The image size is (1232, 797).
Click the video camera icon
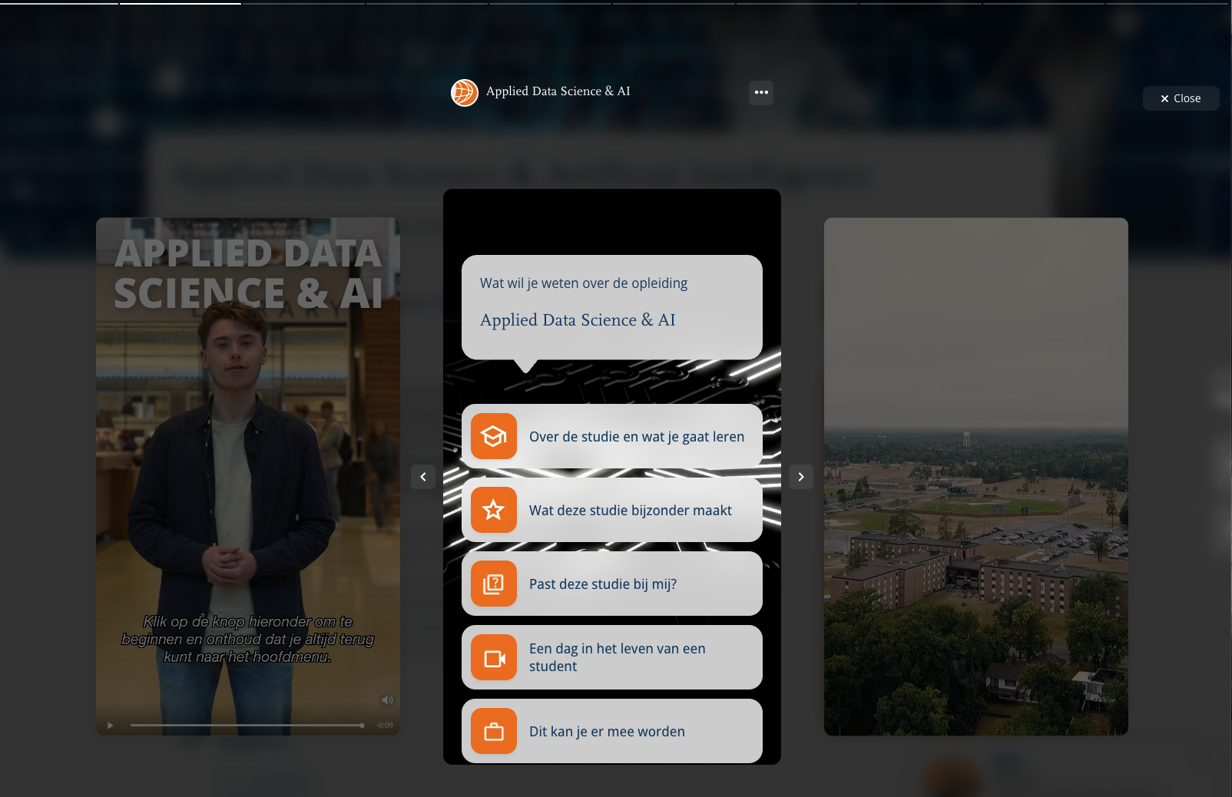pyautogui.click(x=493, y=657)
